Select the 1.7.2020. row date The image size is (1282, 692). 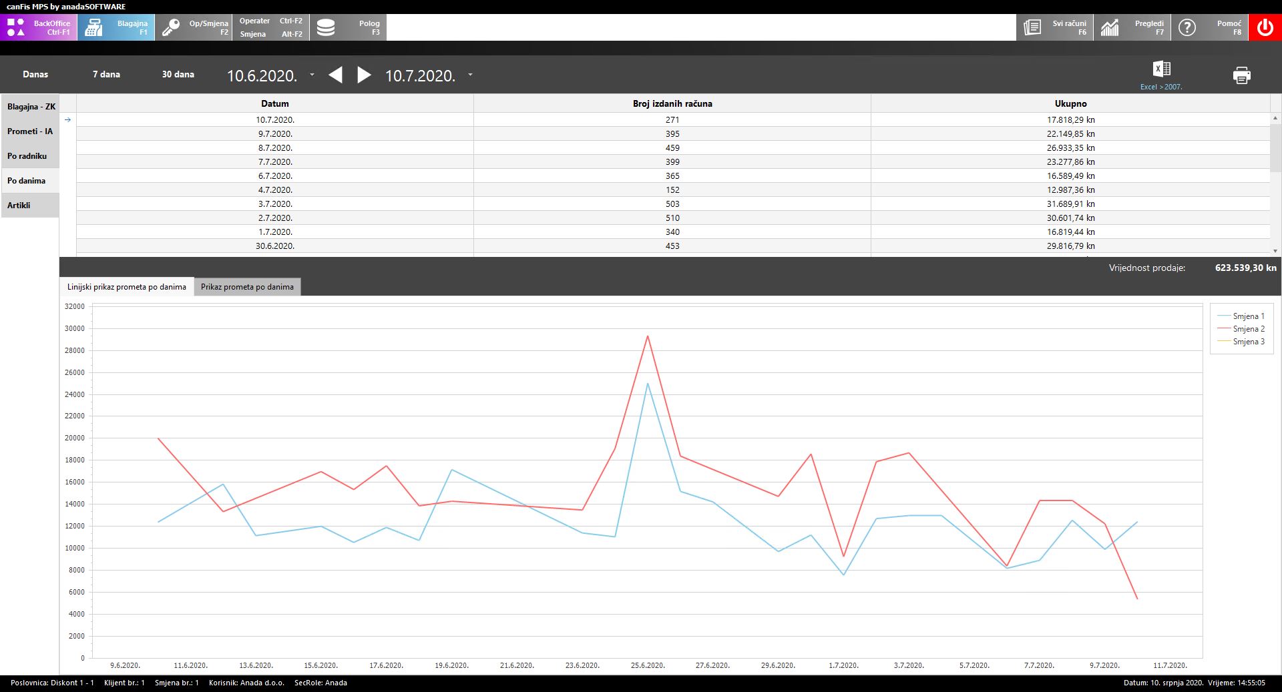[x=275, y=232]
